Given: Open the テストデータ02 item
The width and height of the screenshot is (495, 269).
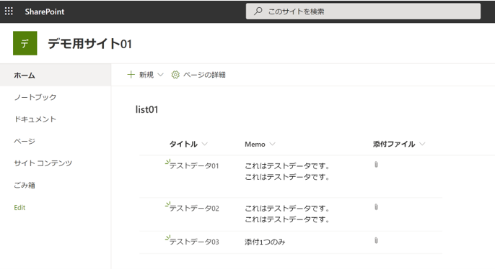Looking at the screenshot, I should 194,209.
